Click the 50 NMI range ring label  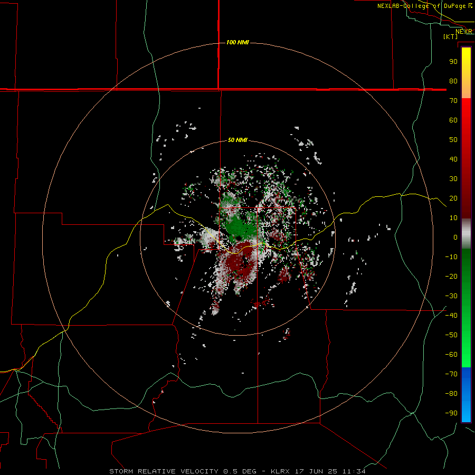pyautogui.click(x=237, y=140)
